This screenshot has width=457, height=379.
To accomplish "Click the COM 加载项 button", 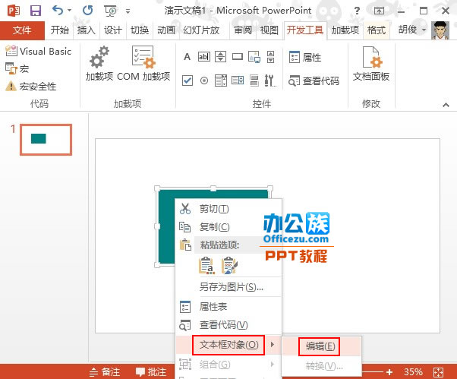I will point(143,63).
